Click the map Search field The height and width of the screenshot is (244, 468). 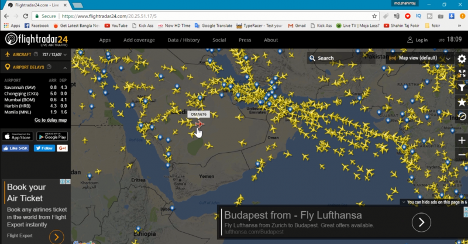pos(340,59)
